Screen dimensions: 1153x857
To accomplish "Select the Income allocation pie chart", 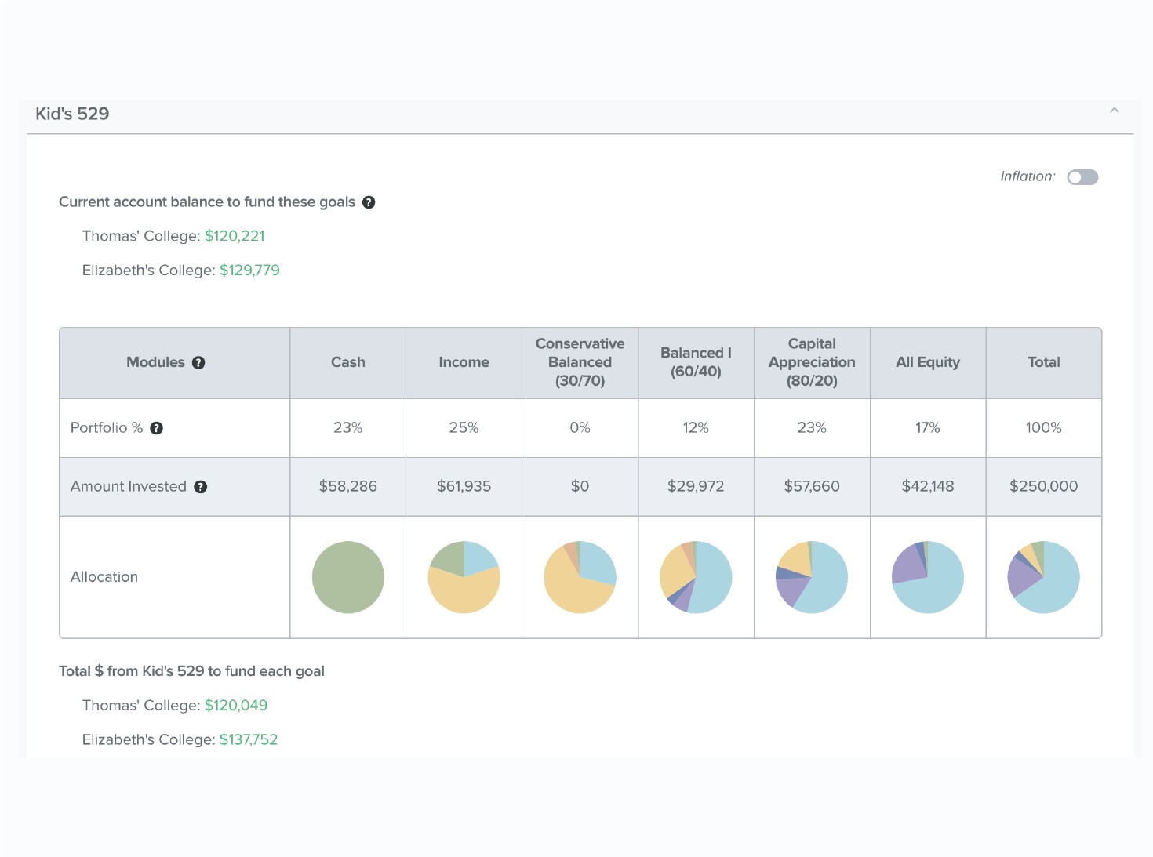I will (464, 577).
